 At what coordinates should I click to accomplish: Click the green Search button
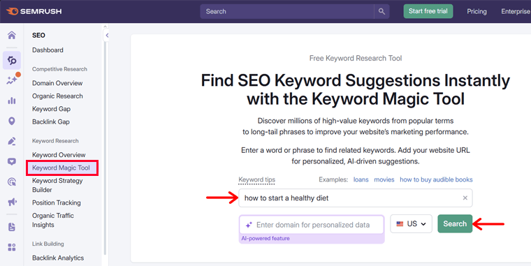[455, 223]
